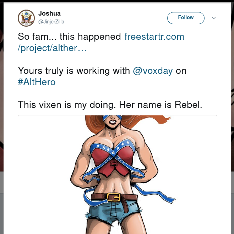This screenshot has width=234, height=234.
Task: Open the display name Joshua
Action: [49, 13]
